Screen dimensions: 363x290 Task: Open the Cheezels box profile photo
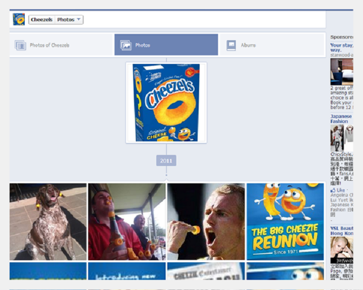[x=166, y=103]
